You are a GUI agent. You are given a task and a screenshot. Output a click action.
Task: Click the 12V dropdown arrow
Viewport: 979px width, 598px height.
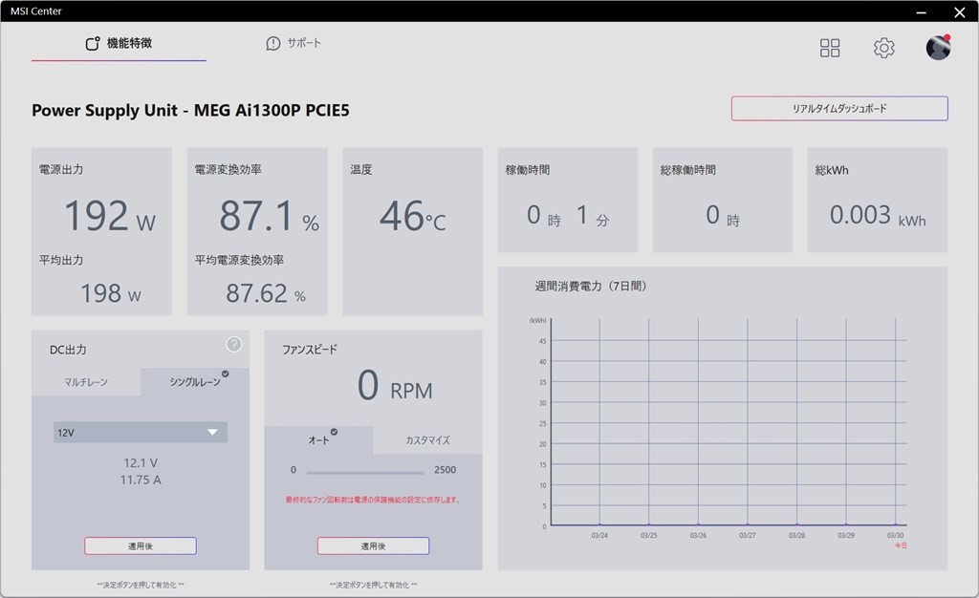(212, 433)
